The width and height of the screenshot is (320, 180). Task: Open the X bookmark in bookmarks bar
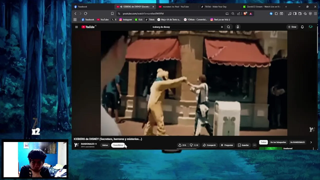114,19
